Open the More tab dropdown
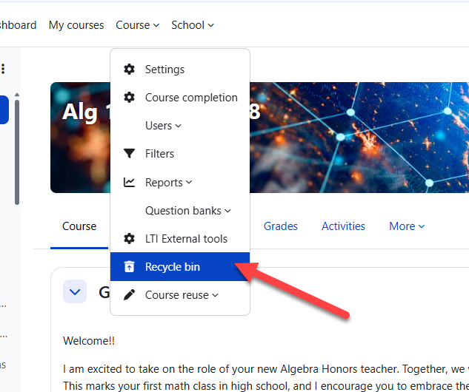The image size is (469, 392). 407,226
